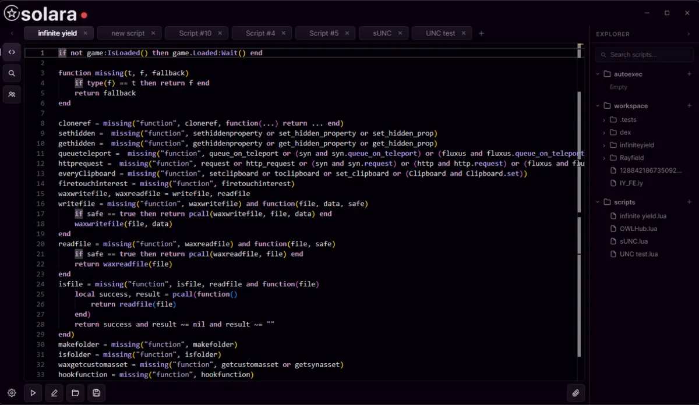Image resolution: width=699 pixels, height=405 pixels.
Task: Close the Script #4 tab
Action: click(284, 33)
